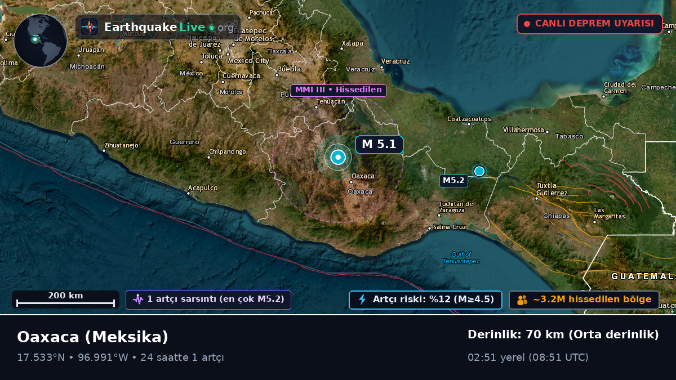The height and width of the screenshot is (380, 676).
Task: Click the Tehuacán city label
Action: point(330,101)
